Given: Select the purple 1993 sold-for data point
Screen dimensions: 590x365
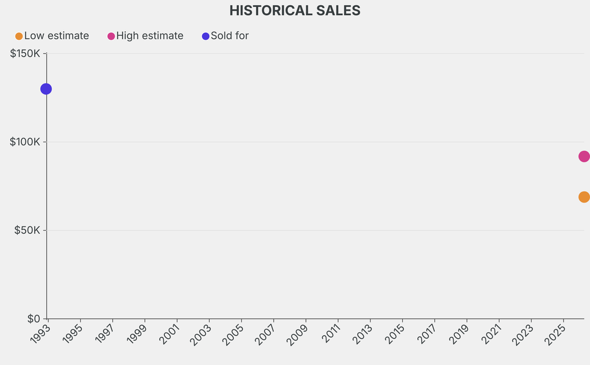Looking at the screenshot, I should tap(46, 89).
